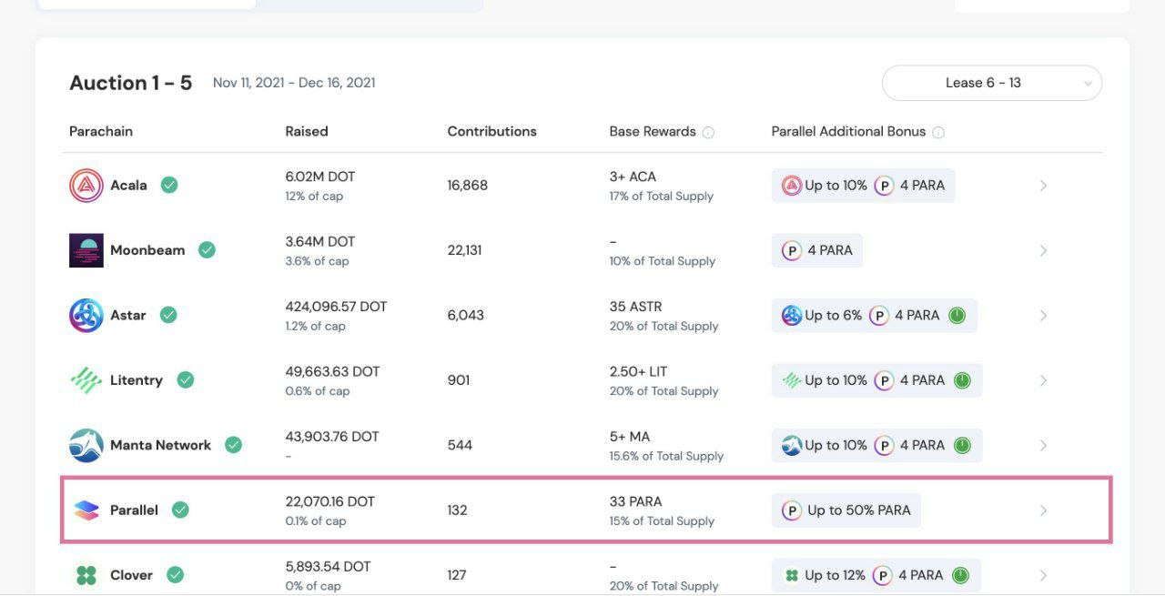Click the green verified check next to Moonbeam
Image resolution: width=1165 pixels, height=596 pixels.
(207, 250)
